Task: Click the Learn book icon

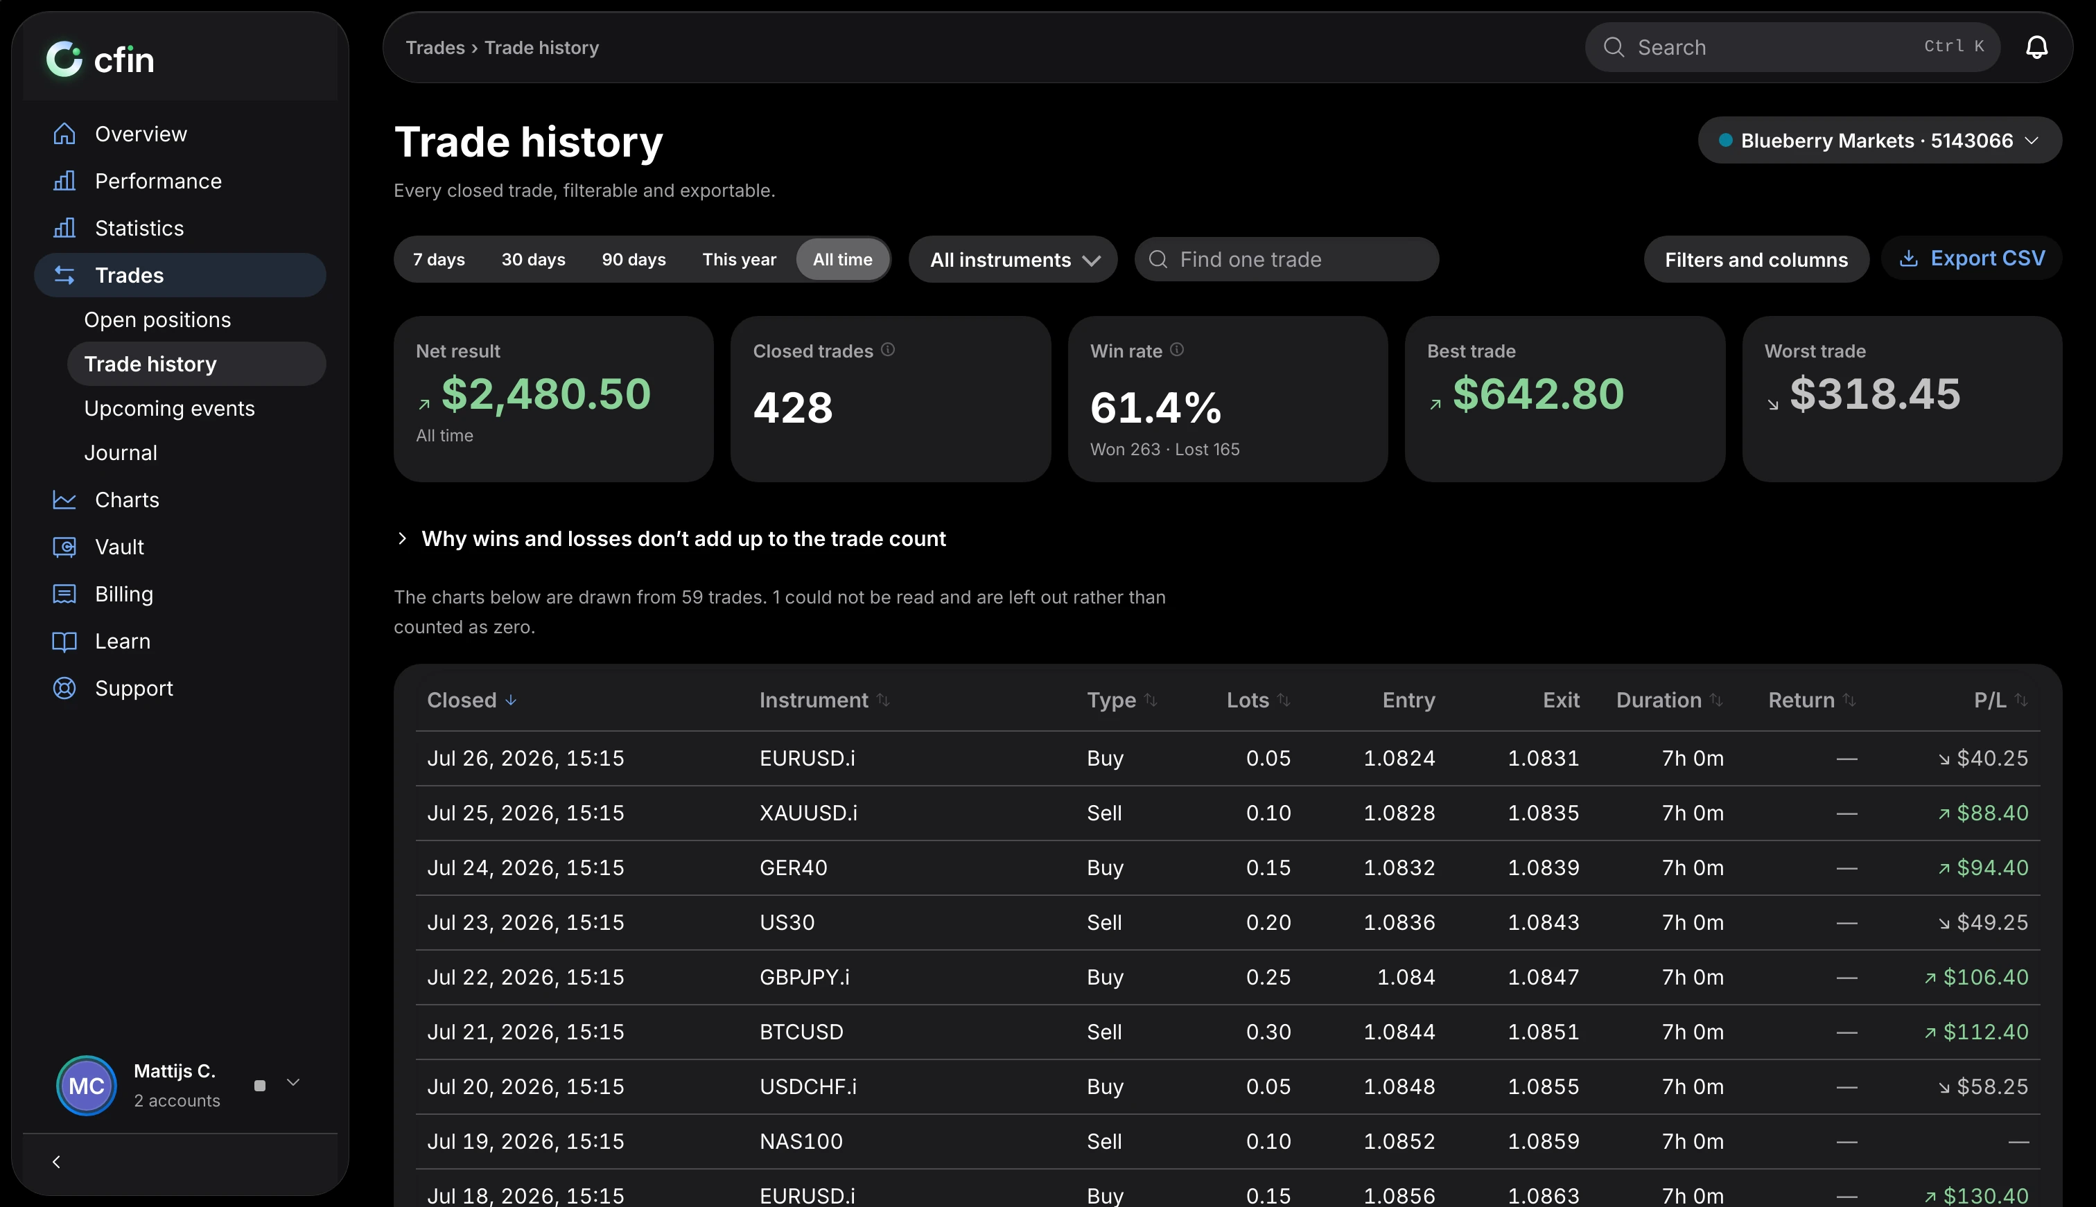Action: coord(64,642)
